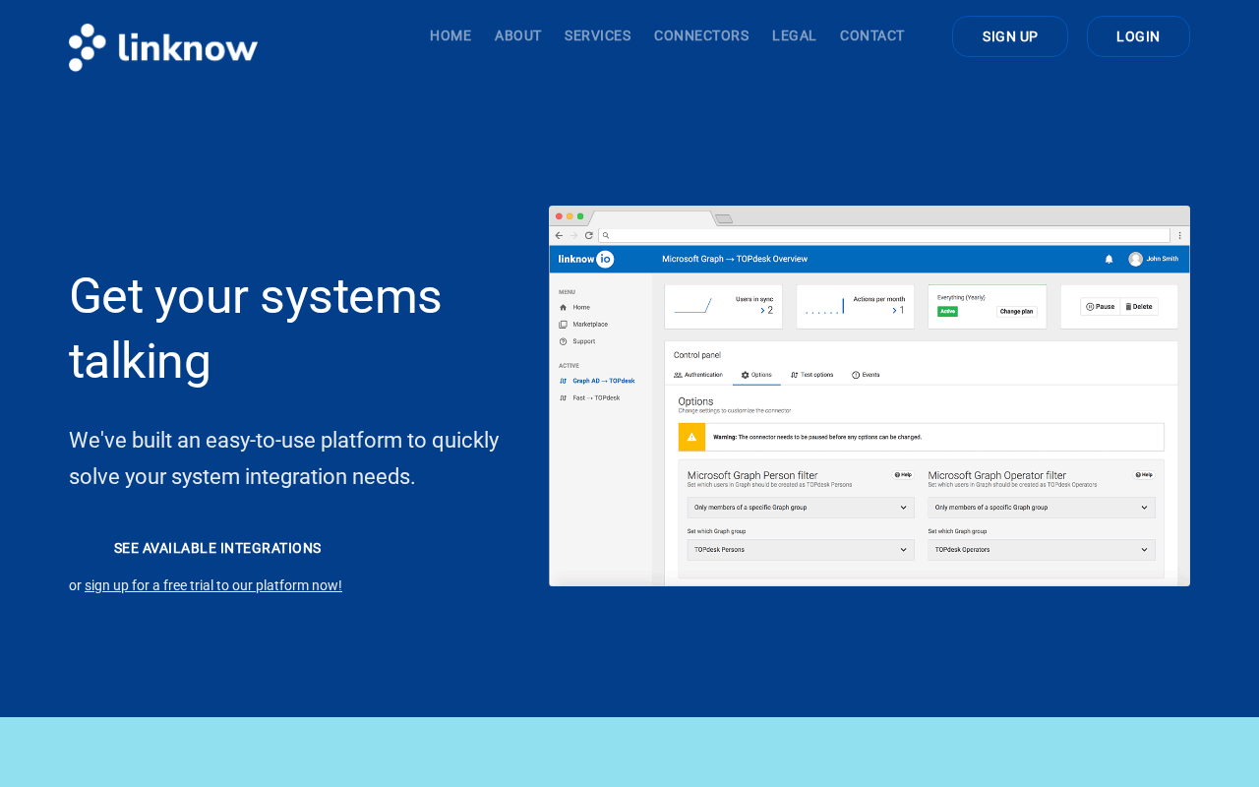
Task: Click the yellow warning triangle icon
Action: (x=691, y=437)
